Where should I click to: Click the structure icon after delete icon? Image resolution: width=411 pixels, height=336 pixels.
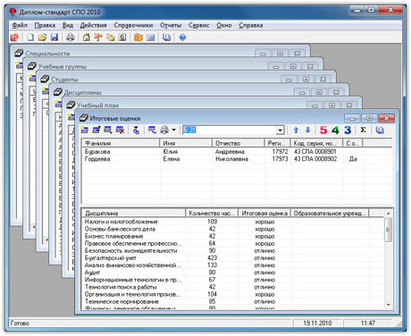click(x=136, y=130)
